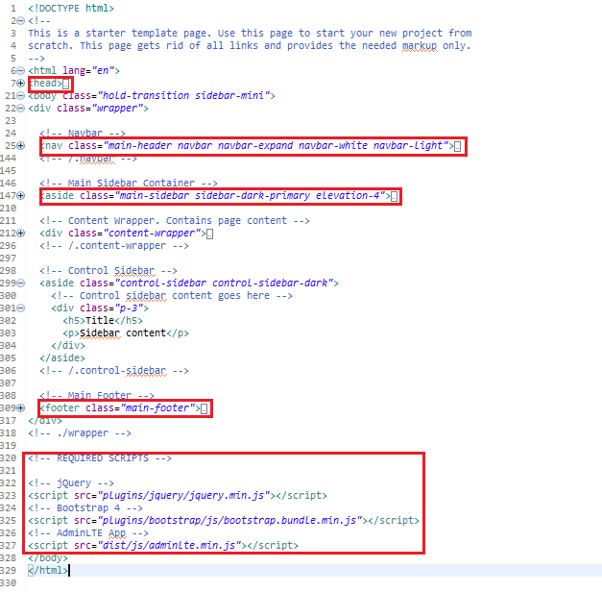Click the closing </body> tag on line 328

point(48,557)
